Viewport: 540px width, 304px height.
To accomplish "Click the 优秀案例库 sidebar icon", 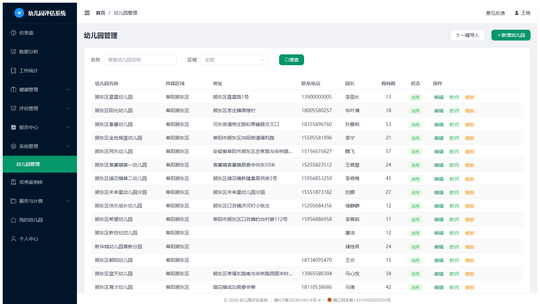I will click(x=13, y=182).
